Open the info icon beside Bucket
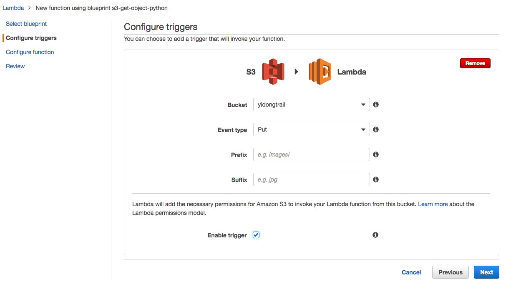This screenshot has width=521, height=299. [x=376, y=105]
